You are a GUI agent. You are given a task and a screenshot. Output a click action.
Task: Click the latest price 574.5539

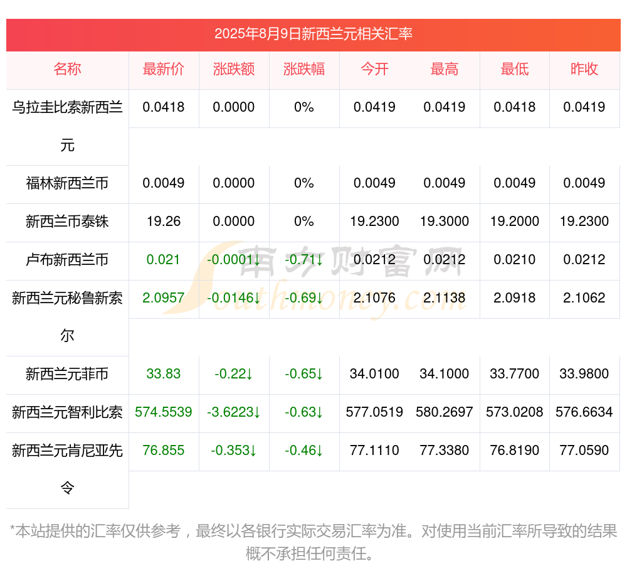[x=164, y=412]
